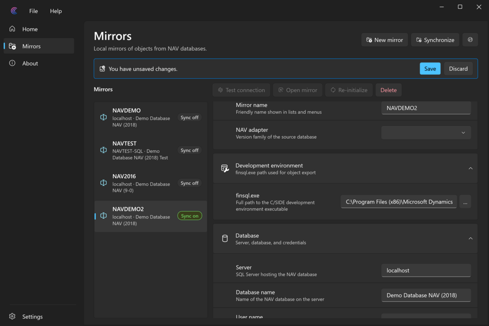Toggle the Sync off badge for NAVDEMO
The width and height of the screenshot is (489, 326).
[189, 117]
